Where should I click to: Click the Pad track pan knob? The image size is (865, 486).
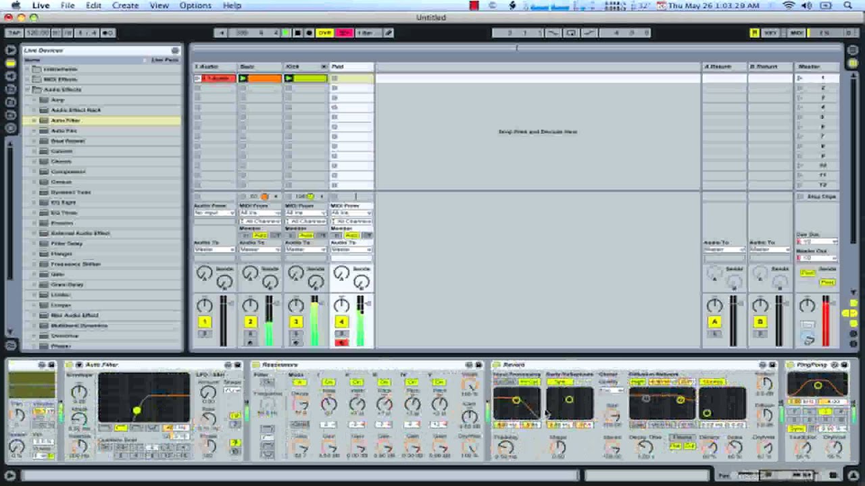341,304
